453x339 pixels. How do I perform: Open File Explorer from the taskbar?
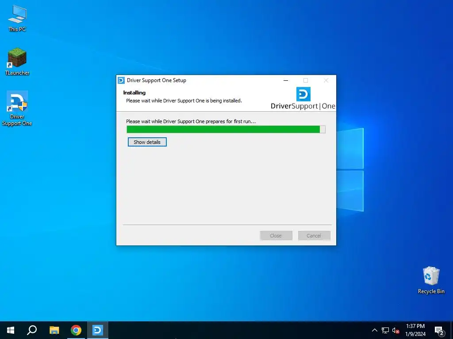(x=54, y=330)
